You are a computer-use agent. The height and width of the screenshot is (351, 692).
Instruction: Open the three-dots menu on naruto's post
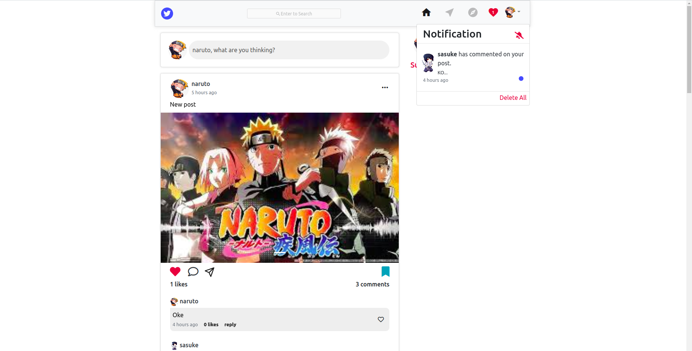385,87
